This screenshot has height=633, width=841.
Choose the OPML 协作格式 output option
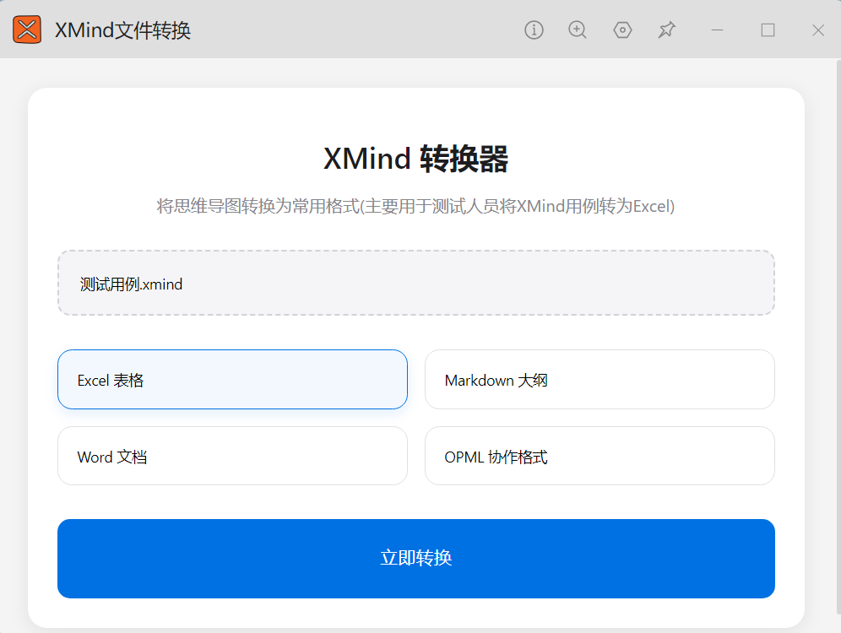coord(600,456)
